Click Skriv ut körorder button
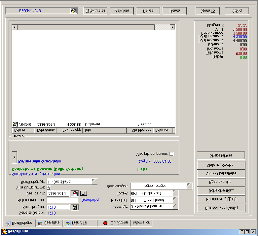The width and height of the screenshot is (258, 236). coord(221,165)
